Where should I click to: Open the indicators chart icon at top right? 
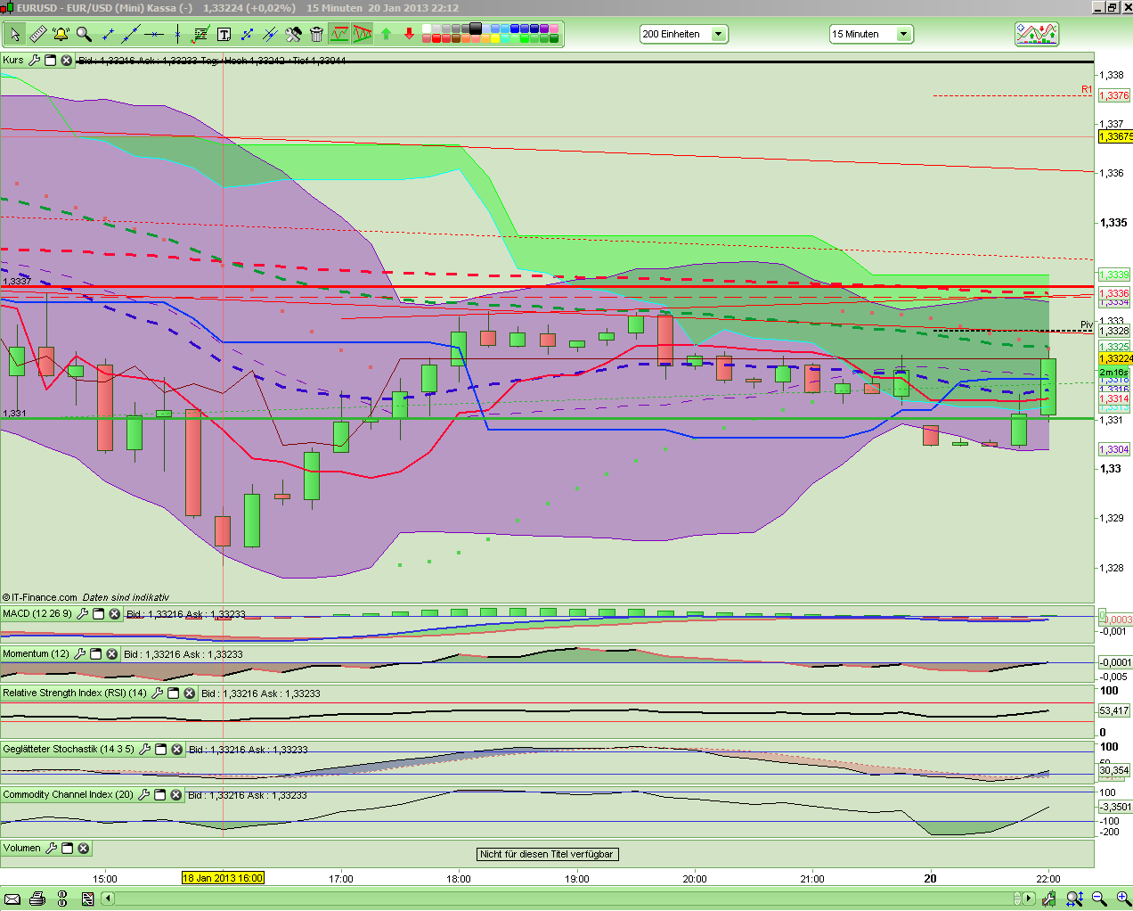pos(1036,34)
